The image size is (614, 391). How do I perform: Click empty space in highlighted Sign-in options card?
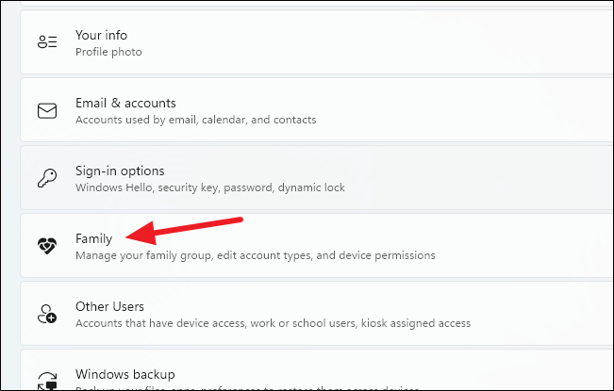click(x=470, y=178)
